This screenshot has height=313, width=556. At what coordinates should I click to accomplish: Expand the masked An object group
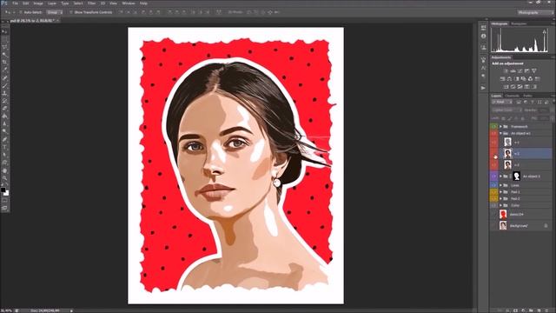click(500, 176)
